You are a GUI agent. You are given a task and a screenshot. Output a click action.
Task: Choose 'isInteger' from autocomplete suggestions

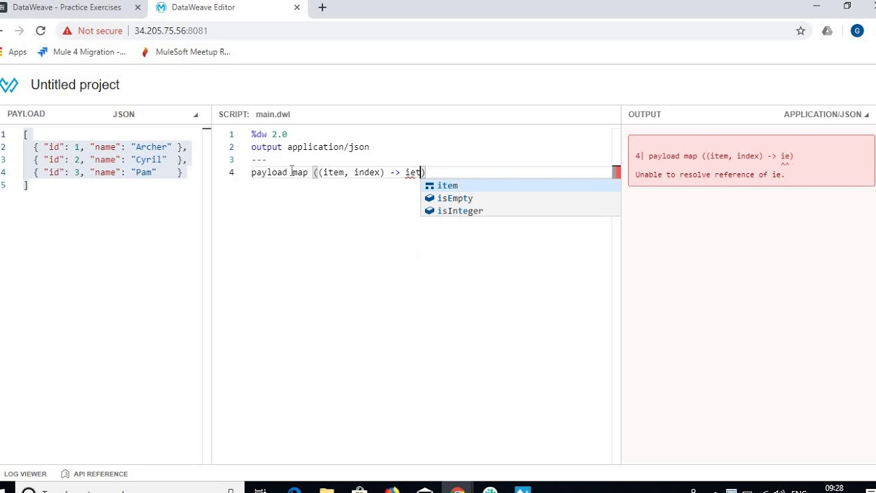coord(520,211)
